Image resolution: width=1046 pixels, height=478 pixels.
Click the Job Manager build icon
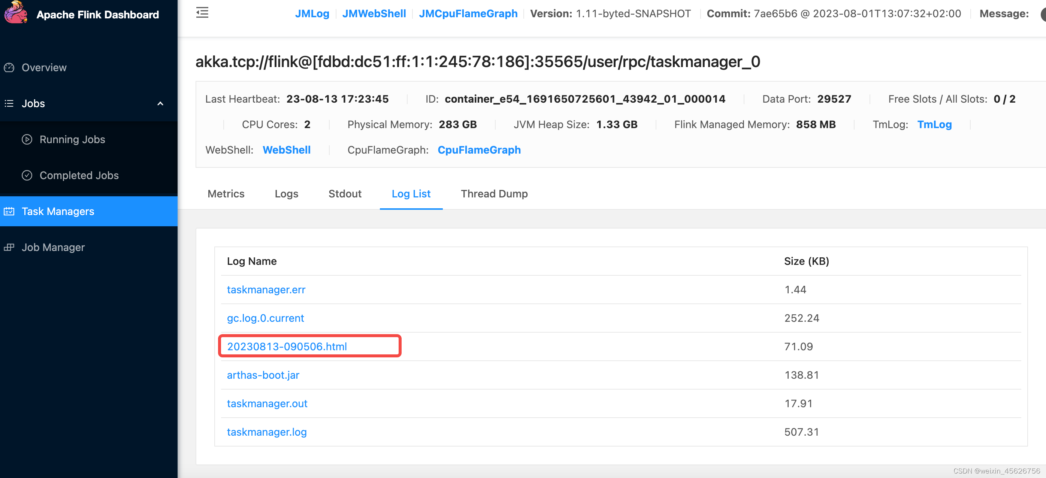pos(9,247)
